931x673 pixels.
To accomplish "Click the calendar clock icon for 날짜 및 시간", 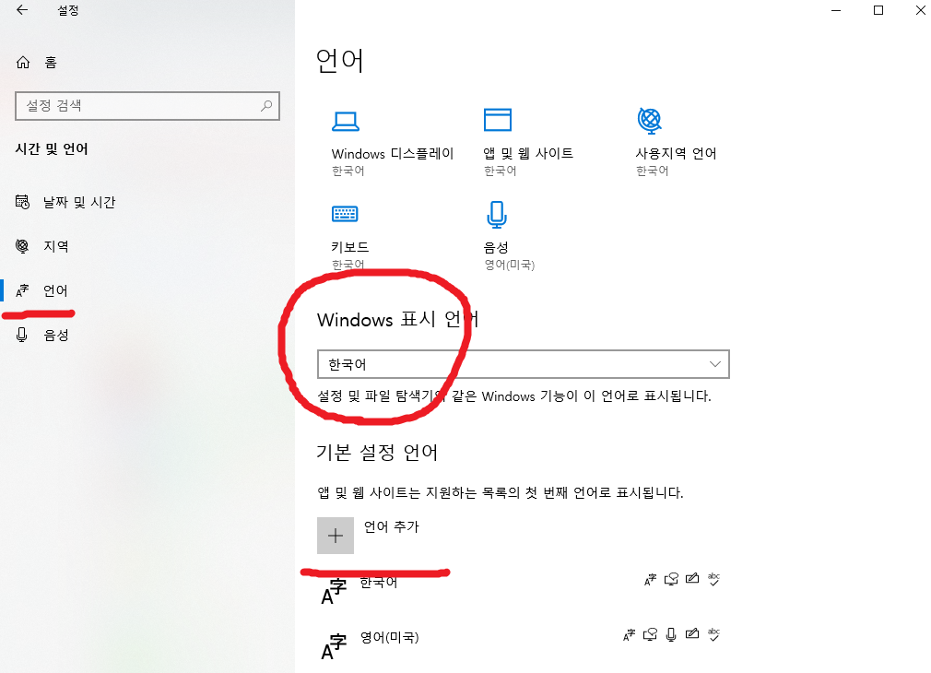I will click(x=22, y=202).
